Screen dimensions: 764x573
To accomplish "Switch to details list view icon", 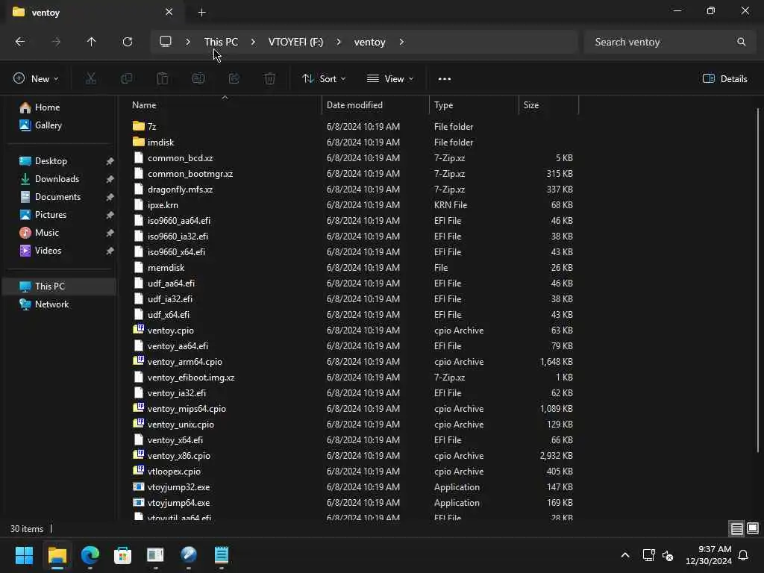I will (736, 528).
